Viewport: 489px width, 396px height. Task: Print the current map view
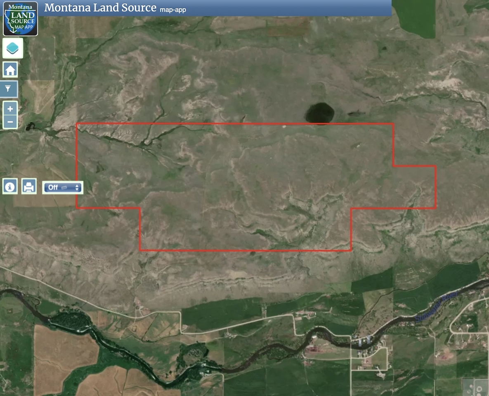(x=29, y=186)
